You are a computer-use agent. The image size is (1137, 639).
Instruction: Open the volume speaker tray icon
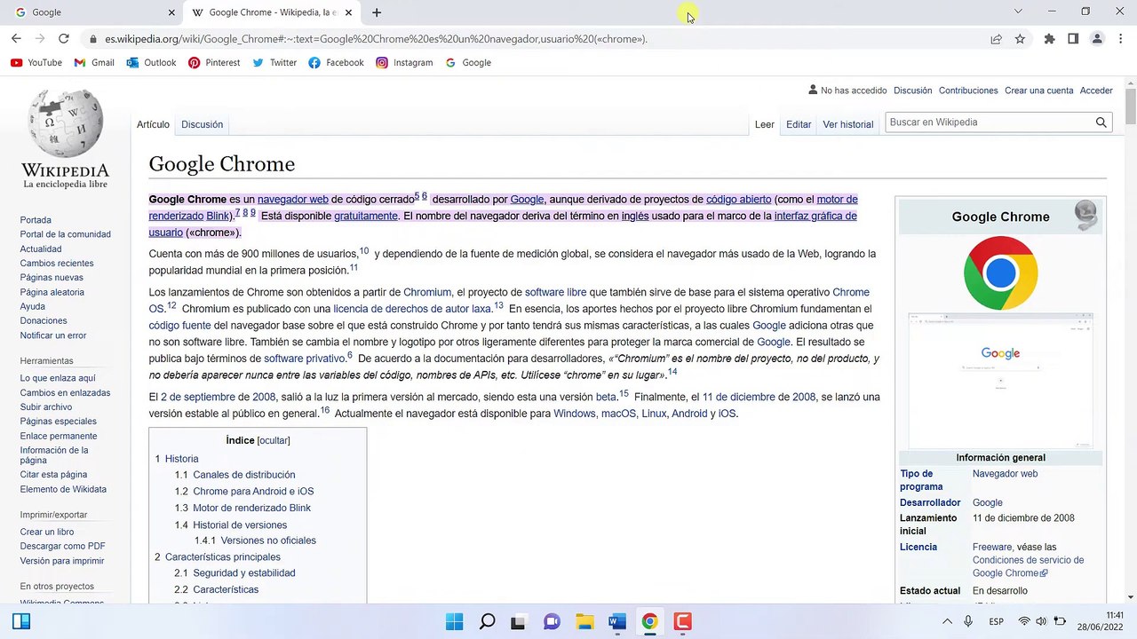1040,621
